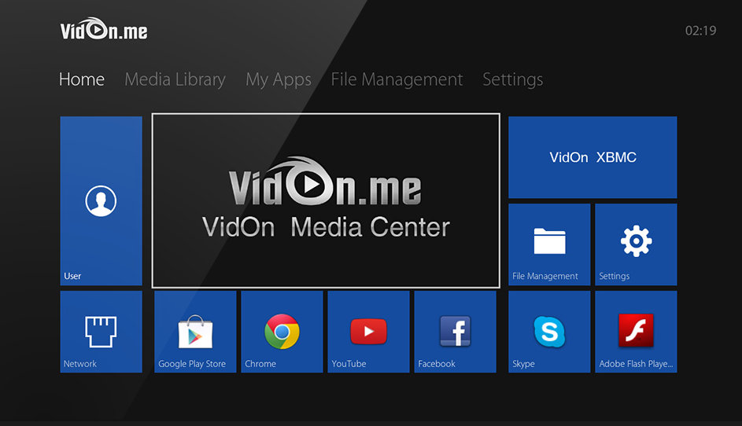Launch the Skype tile

pyautogui.click(x=549, y=332)
